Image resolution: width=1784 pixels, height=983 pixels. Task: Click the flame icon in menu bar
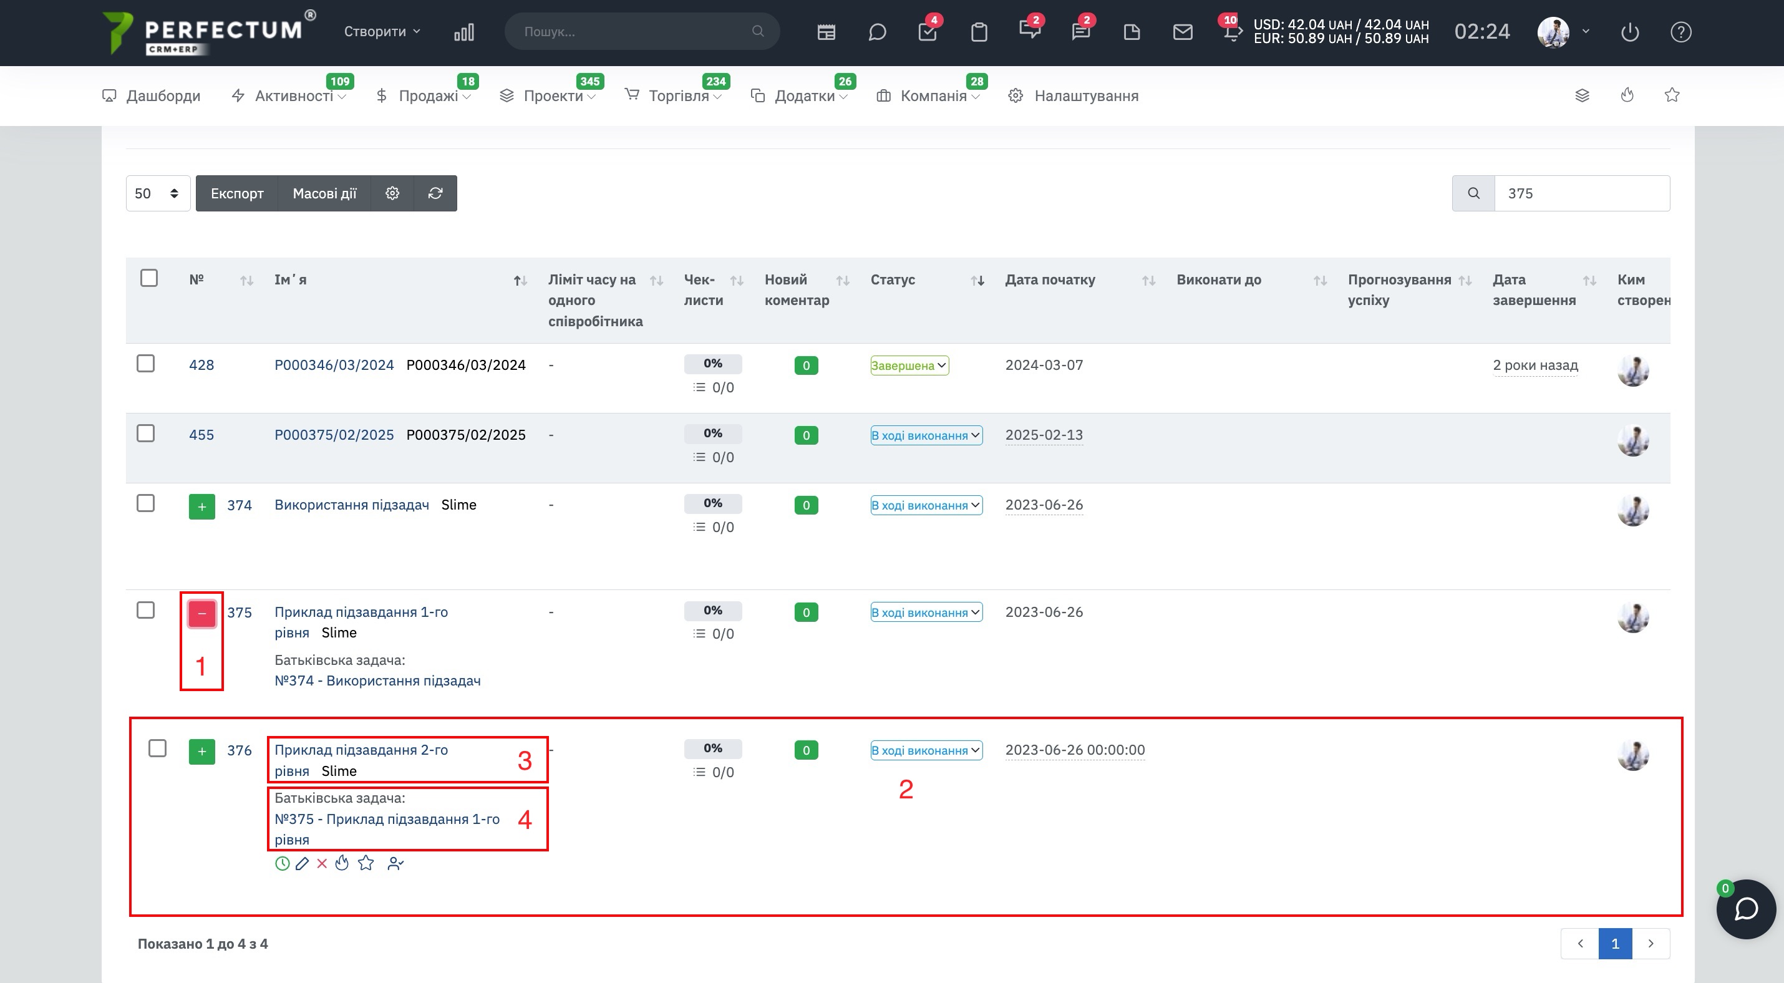coord(1627,95)
